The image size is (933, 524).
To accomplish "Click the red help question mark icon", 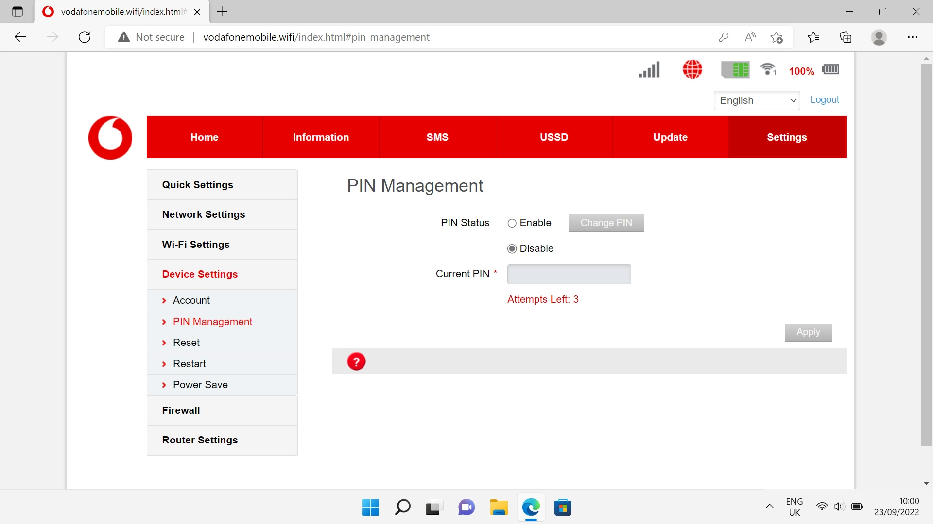I will [356, 361].
